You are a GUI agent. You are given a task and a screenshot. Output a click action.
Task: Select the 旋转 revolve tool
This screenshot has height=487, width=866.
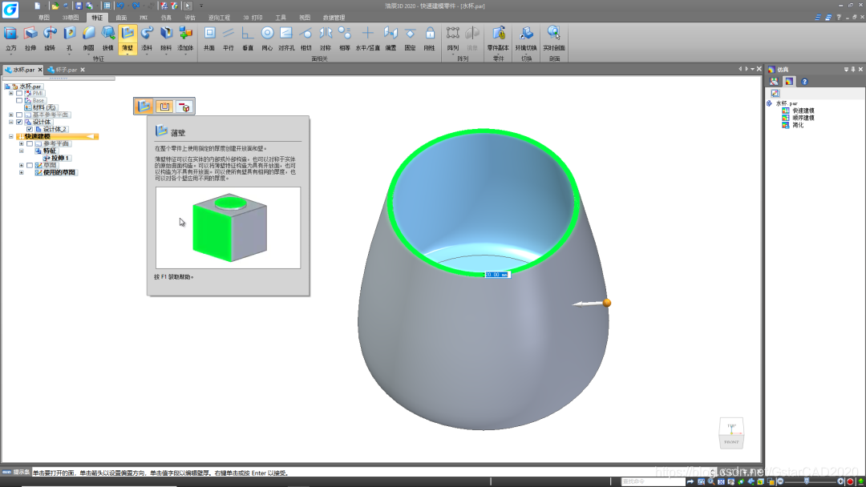coord(50,38)
